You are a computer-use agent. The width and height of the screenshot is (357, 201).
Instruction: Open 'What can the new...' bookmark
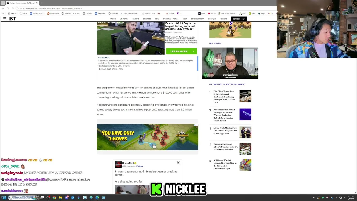pos(129,13)
